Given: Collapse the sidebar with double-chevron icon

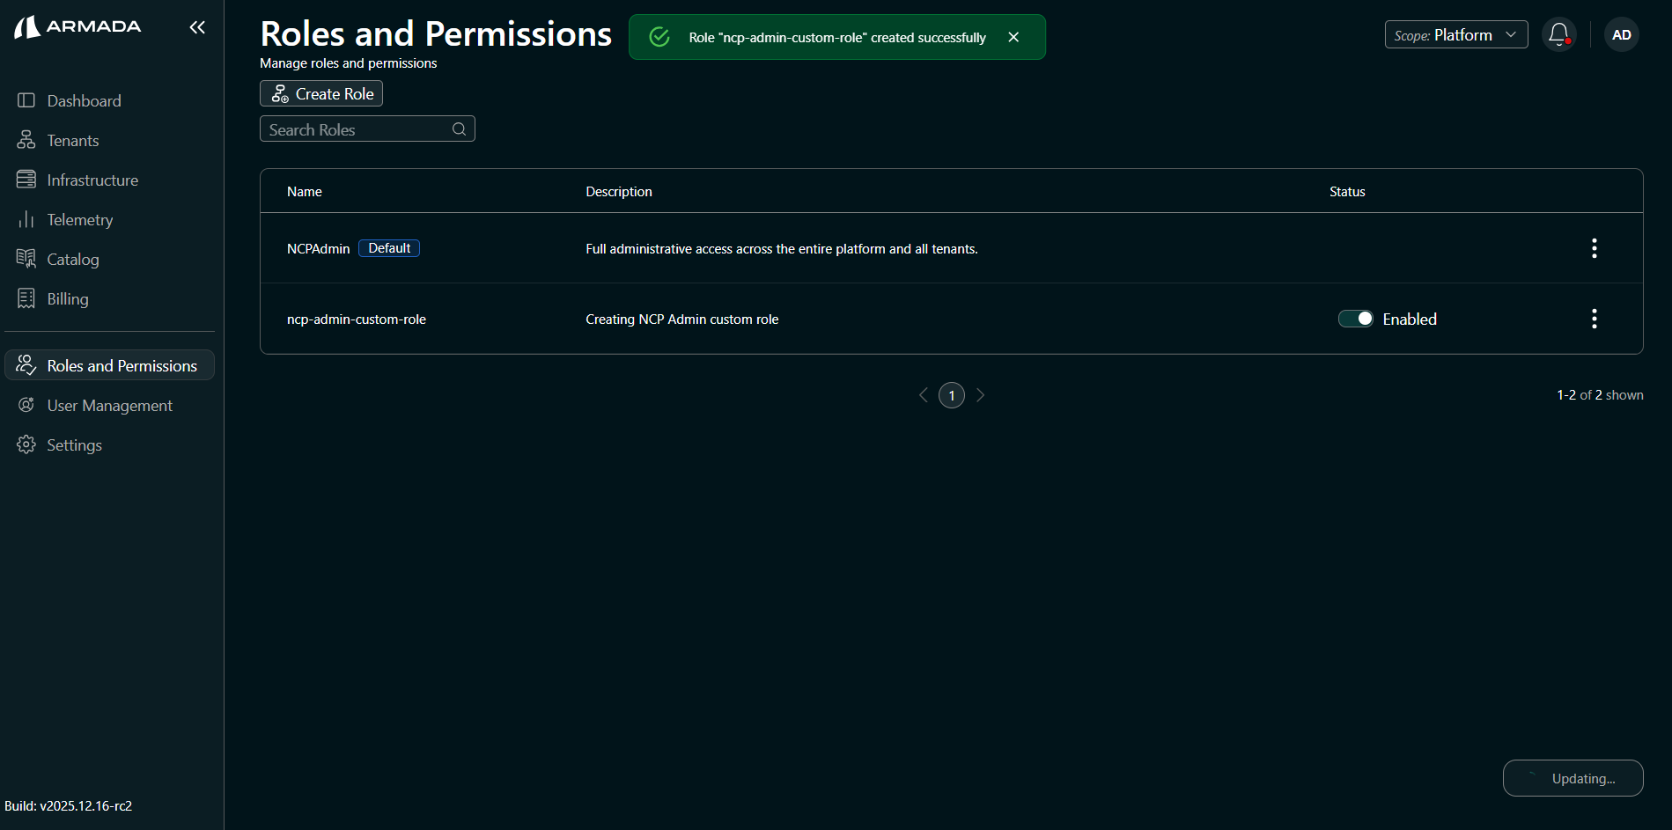Looking at the screenshot, I should click(197, 27).
